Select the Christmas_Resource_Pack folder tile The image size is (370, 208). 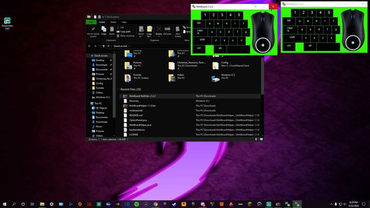(187, 65)
